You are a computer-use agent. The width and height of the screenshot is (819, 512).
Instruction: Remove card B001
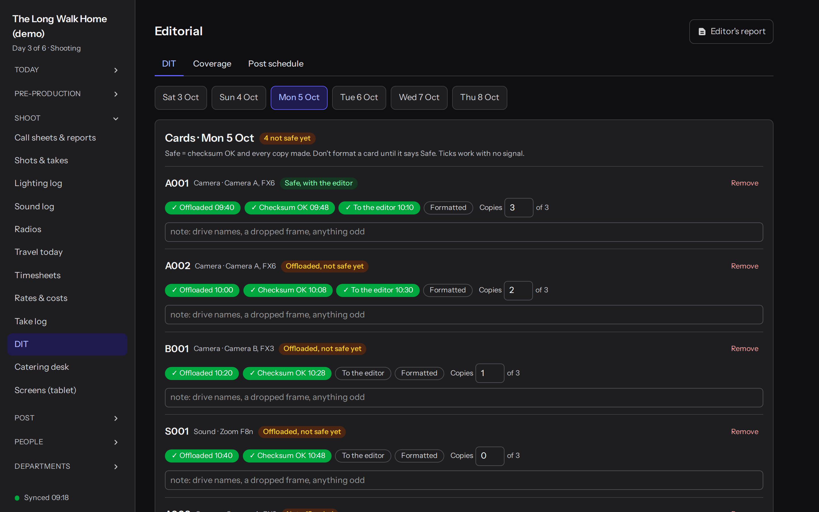coord(744,349)
